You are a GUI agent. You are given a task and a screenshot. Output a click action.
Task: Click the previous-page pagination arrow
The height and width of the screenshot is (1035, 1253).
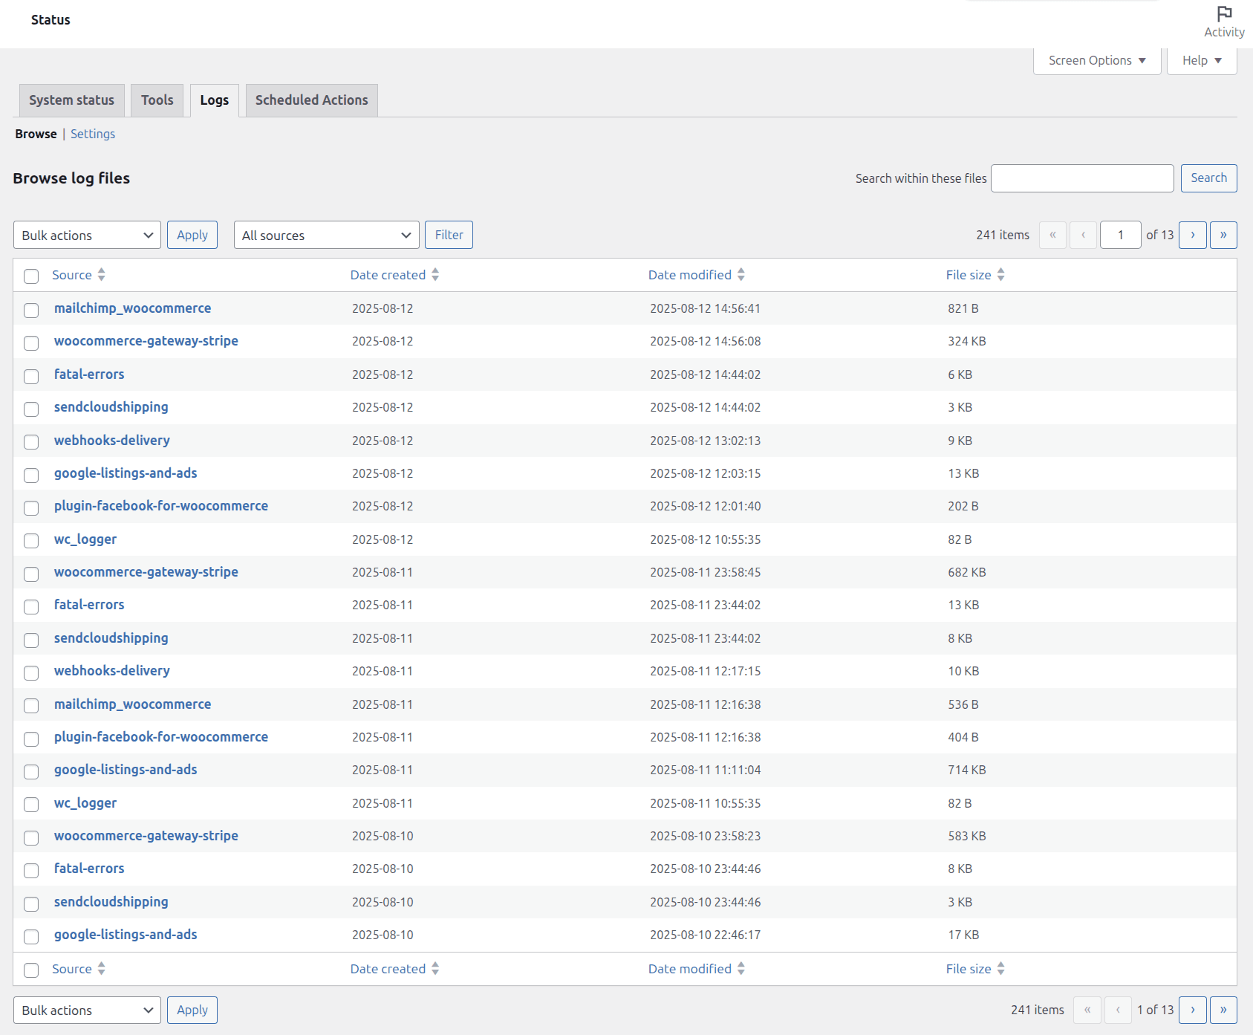pyautogui.click(x=1083, y=235)
